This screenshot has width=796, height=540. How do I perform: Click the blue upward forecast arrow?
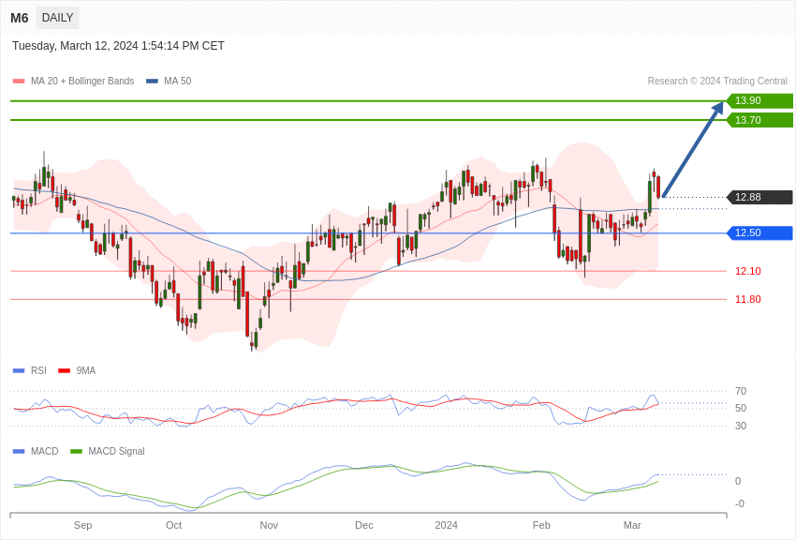[x=693, y=150]
